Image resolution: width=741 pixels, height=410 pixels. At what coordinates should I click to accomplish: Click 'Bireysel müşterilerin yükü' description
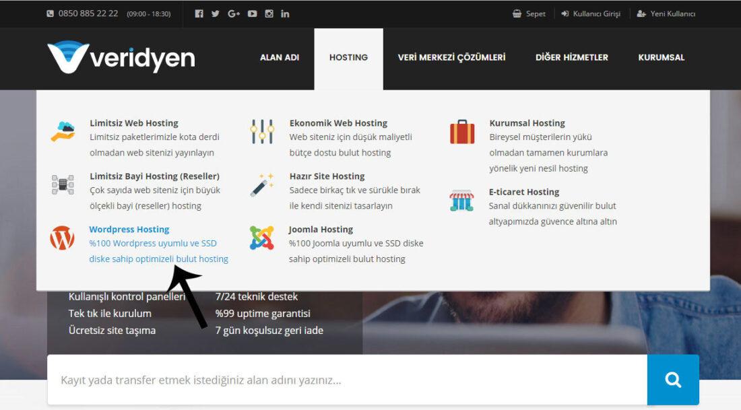click(x=541, y=137)
